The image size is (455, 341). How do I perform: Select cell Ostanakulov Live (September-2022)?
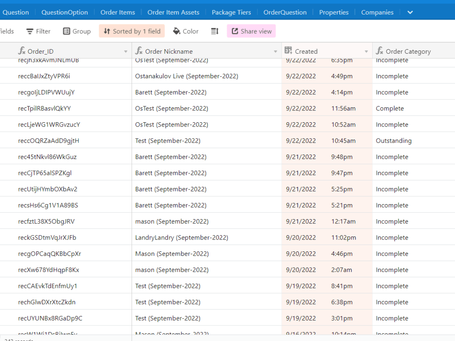pyautogui.click(x=207, y=76)
